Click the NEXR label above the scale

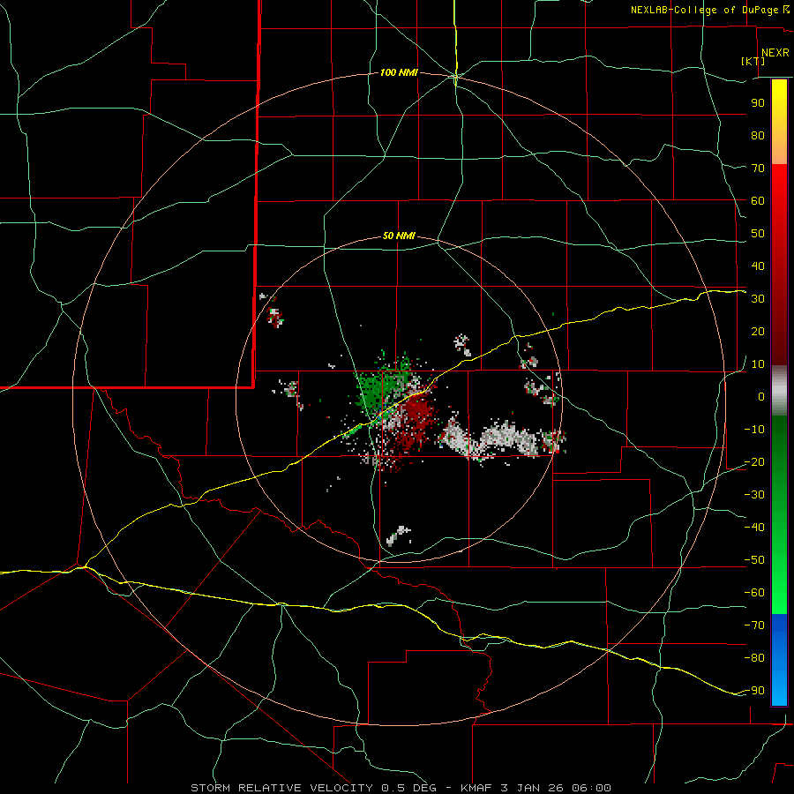(x=775, y=53)
